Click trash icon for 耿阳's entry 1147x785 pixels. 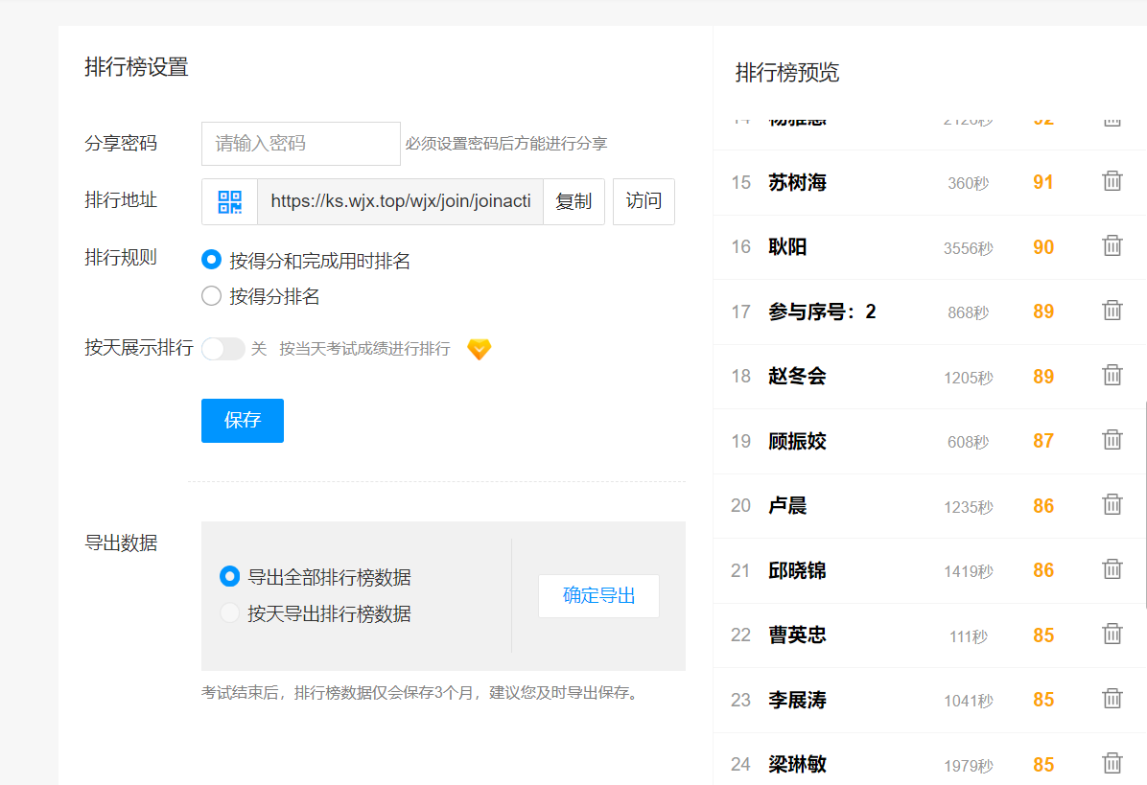(1112, 246)
